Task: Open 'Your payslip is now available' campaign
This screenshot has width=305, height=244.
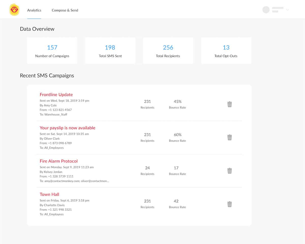Action: click(67, 128)
